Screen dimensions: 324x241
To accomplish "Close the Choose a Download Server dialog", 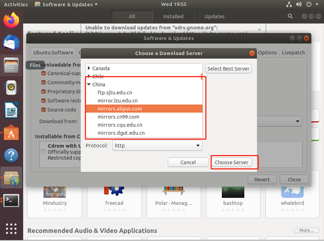I will tap(252, 53).
